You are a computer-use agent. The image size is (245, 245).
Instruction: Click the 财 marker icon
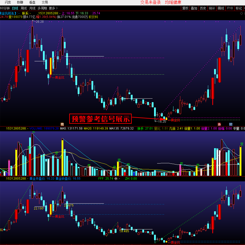click(231, 124)
